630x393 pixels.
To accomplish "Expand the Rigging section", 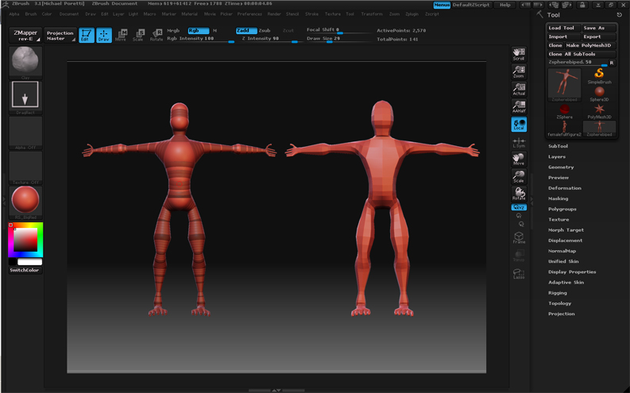I will pos(557,293).
